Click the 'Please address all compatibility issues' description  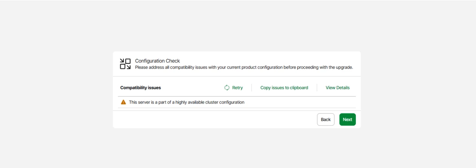tap(227, 67)
